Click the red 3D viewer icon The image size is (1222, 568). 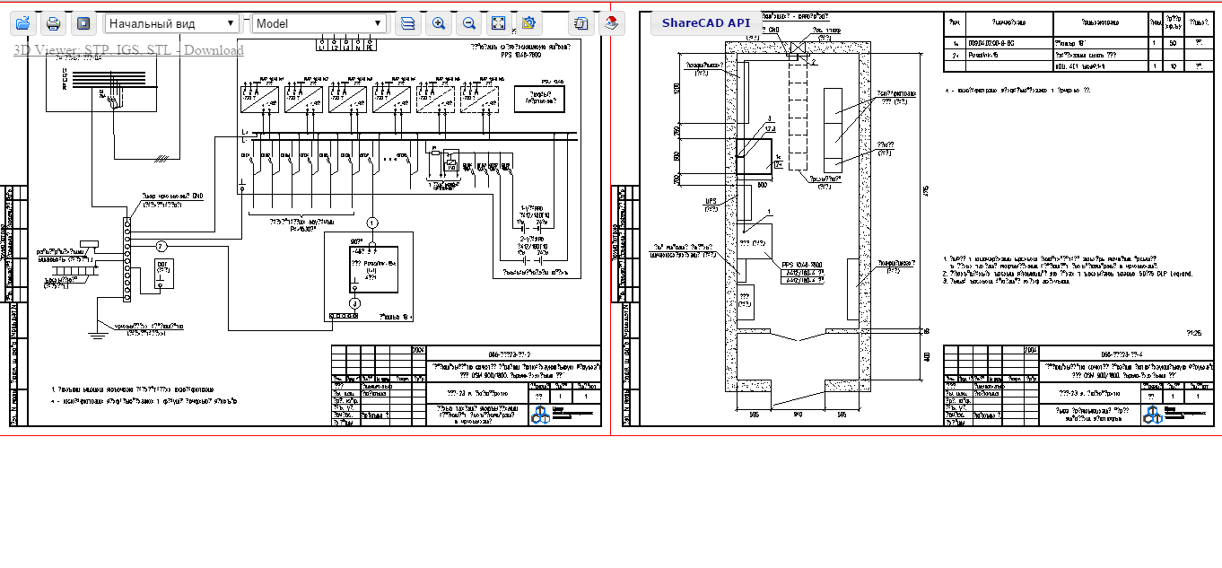(612, 23)
